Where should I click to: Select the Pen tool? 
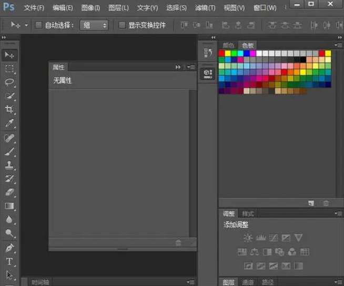point(9,248)
